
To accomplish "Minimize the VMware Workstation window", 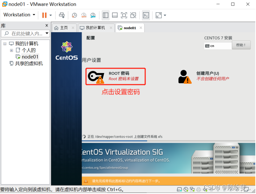I will tap(218, 4).
